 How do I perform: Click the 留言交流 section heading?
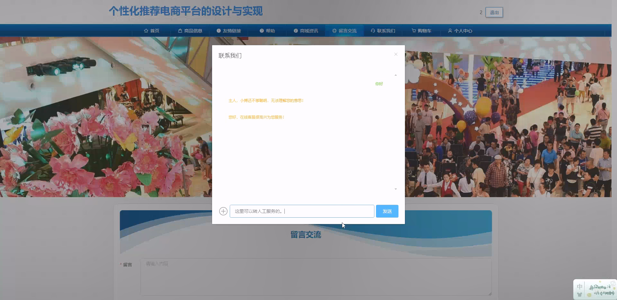(x=306, y=235)
